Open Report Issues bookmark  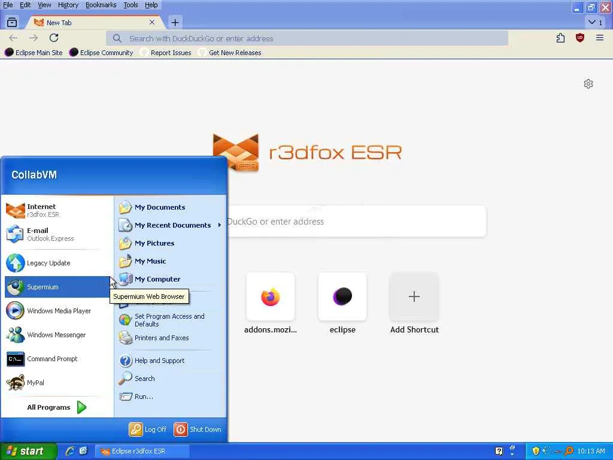(x=166, y=53)
